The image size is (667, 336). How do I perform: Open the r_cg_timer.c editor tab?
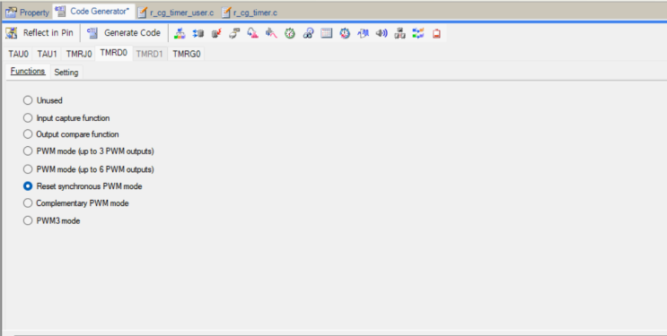click(250, 13)
